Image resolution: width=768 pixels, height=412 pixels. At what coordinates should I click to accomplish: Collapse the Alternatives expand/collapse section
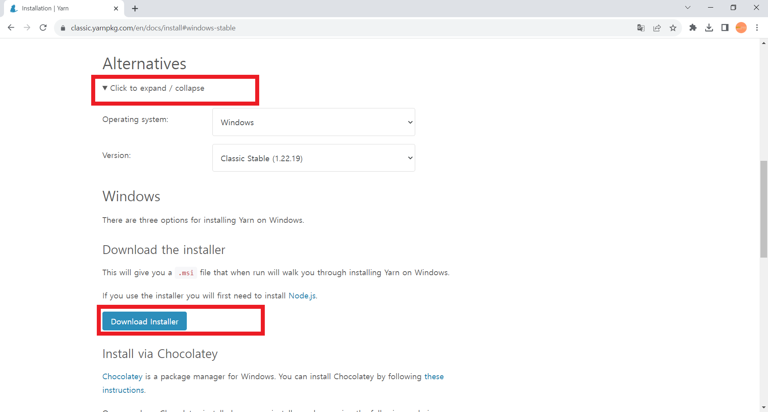[154, 88]
